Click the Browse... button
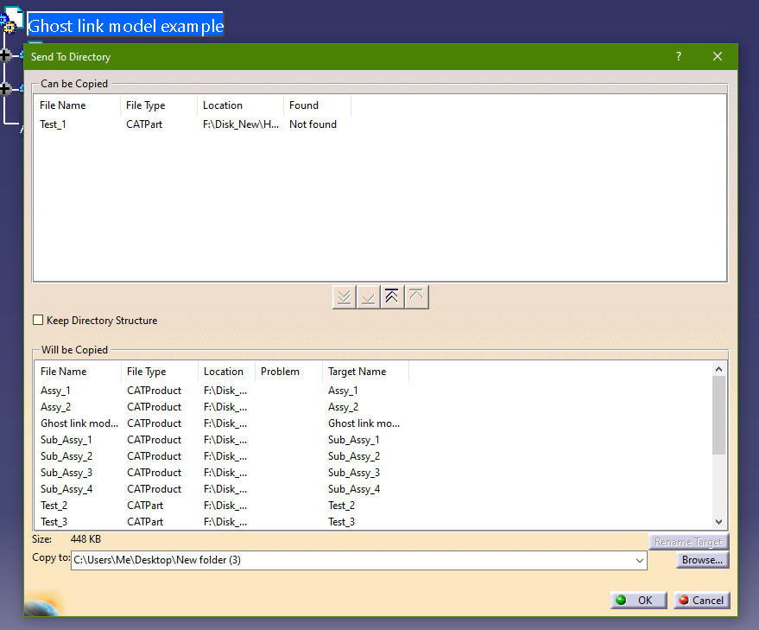 click(702, 560)
